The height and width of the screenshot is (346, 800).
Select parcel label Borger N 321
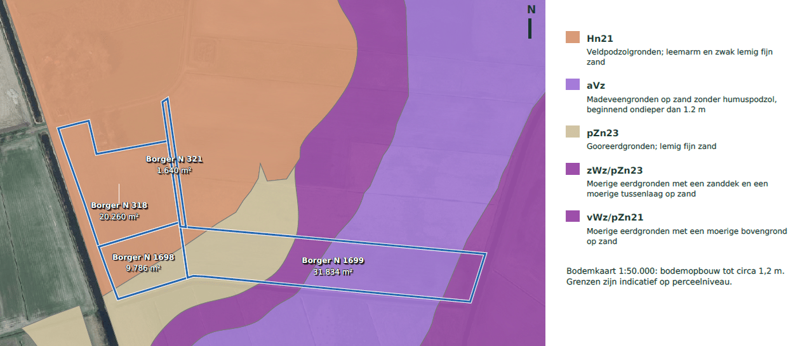[174, 159]
